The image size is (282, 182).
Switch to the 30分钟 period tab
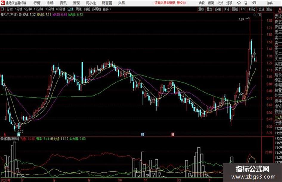tap(50, 9)
